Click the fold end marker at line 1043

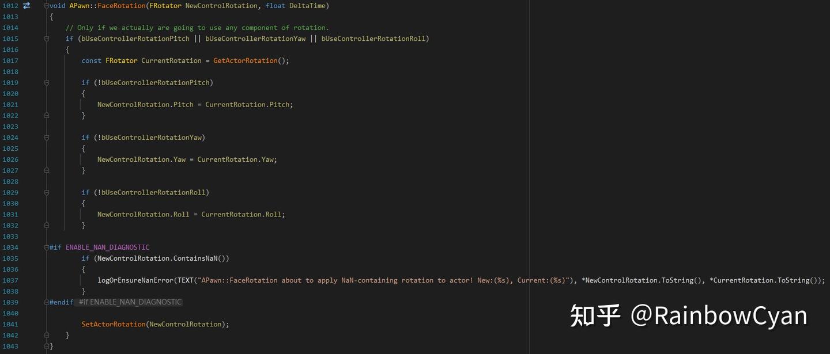[x=47, y=346]
